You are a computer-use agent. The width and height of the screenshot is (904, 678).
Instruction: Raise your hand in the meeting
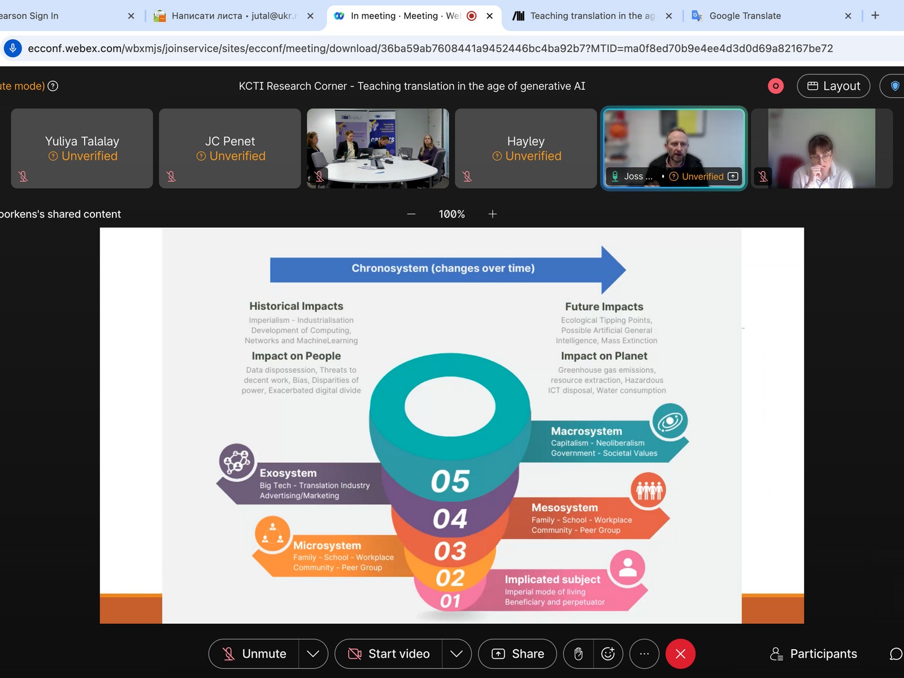coord(578,654)
